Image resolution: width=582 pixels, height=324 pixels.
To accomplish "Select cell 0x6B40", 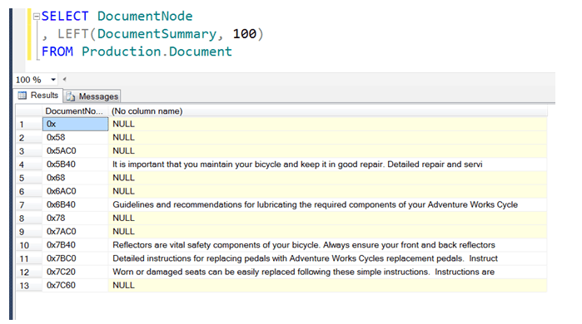I will tap(75, 204).
